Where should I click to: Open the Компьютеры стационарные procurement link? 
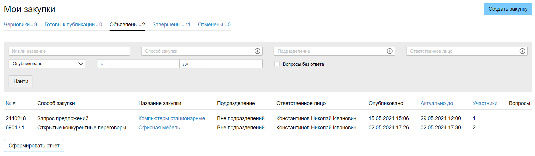pyautogui.click(x=171, y=118)
